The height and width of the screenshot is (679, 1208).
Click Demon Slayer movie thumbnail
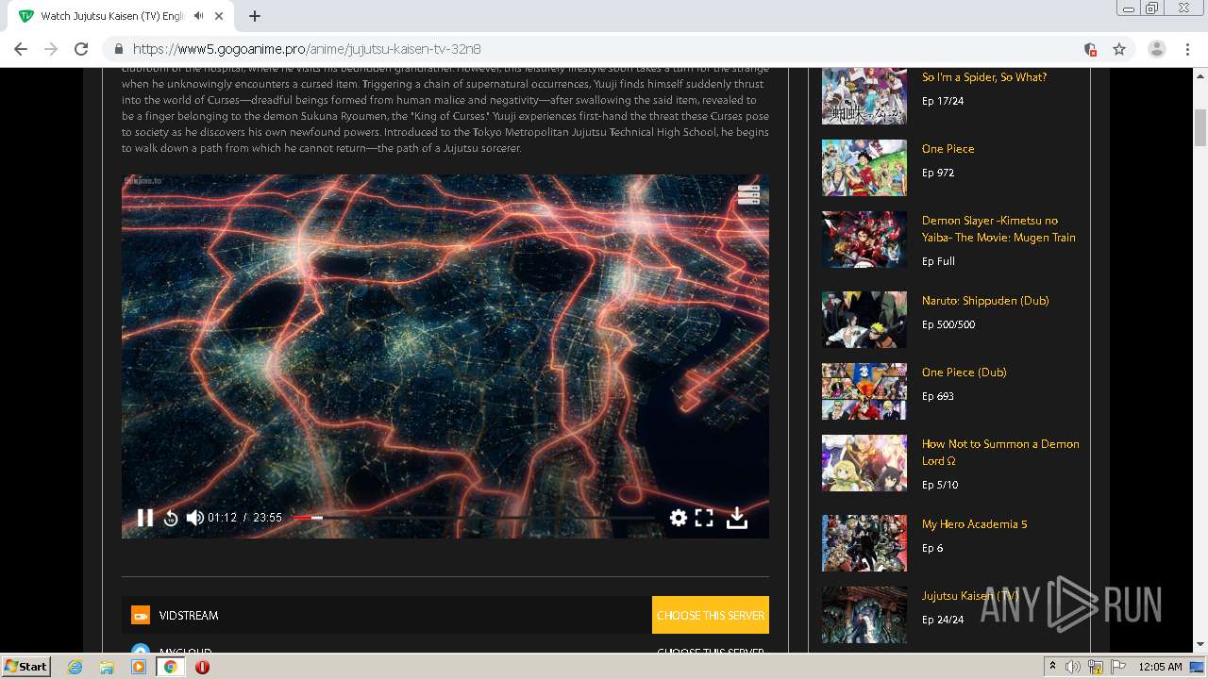click(864, 240)
